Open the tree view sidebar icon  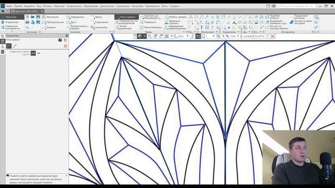3,36
